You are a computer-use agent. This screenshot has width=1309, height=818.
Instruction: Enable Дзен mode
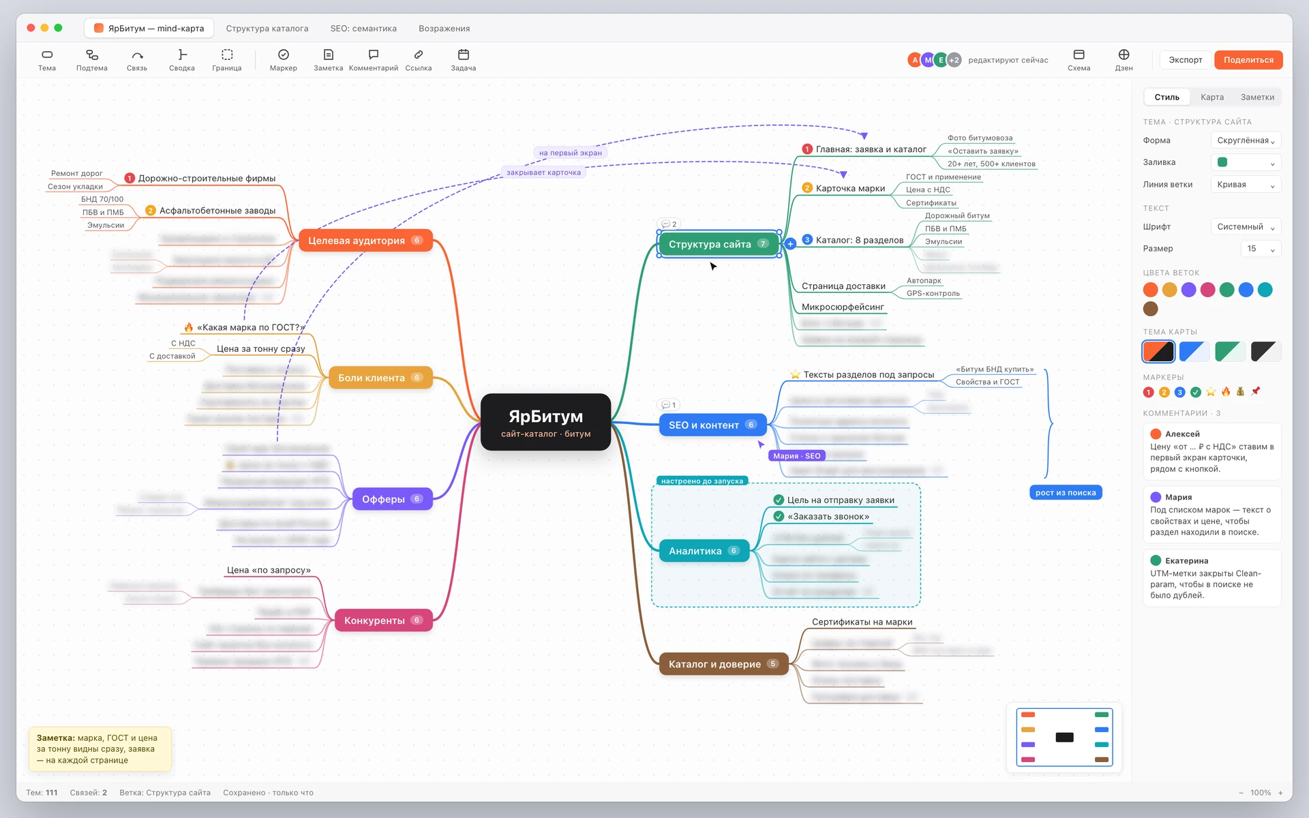point(1124,60)
